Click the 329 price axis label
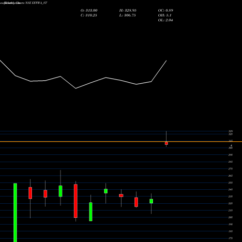The height and width of the screenshot is (242, 242). point(230,131)
